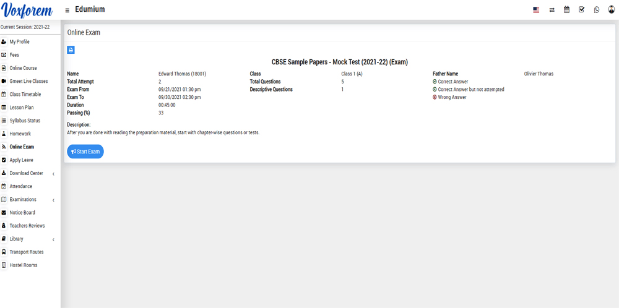Open the language flag selector
Screen dimensions: 619x308
tap(536, 10)
